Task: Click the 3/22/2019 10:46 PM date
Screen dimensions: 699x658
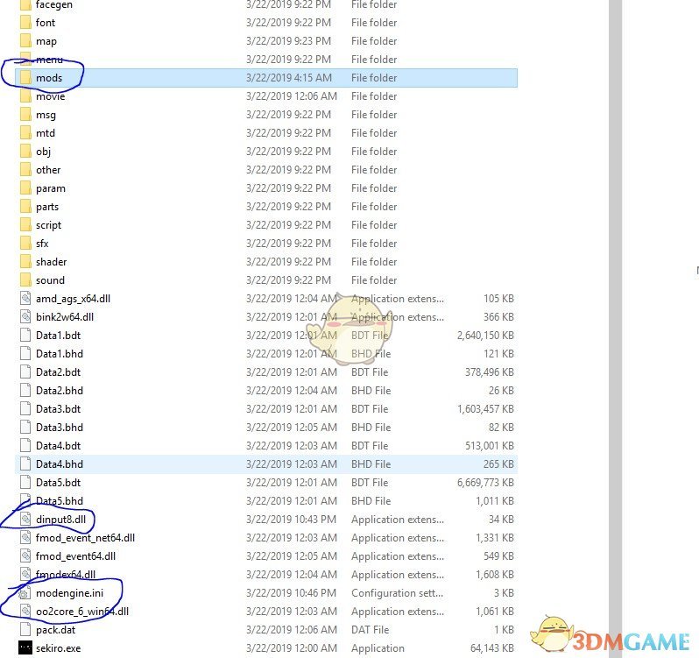Action: click(292, 593)
